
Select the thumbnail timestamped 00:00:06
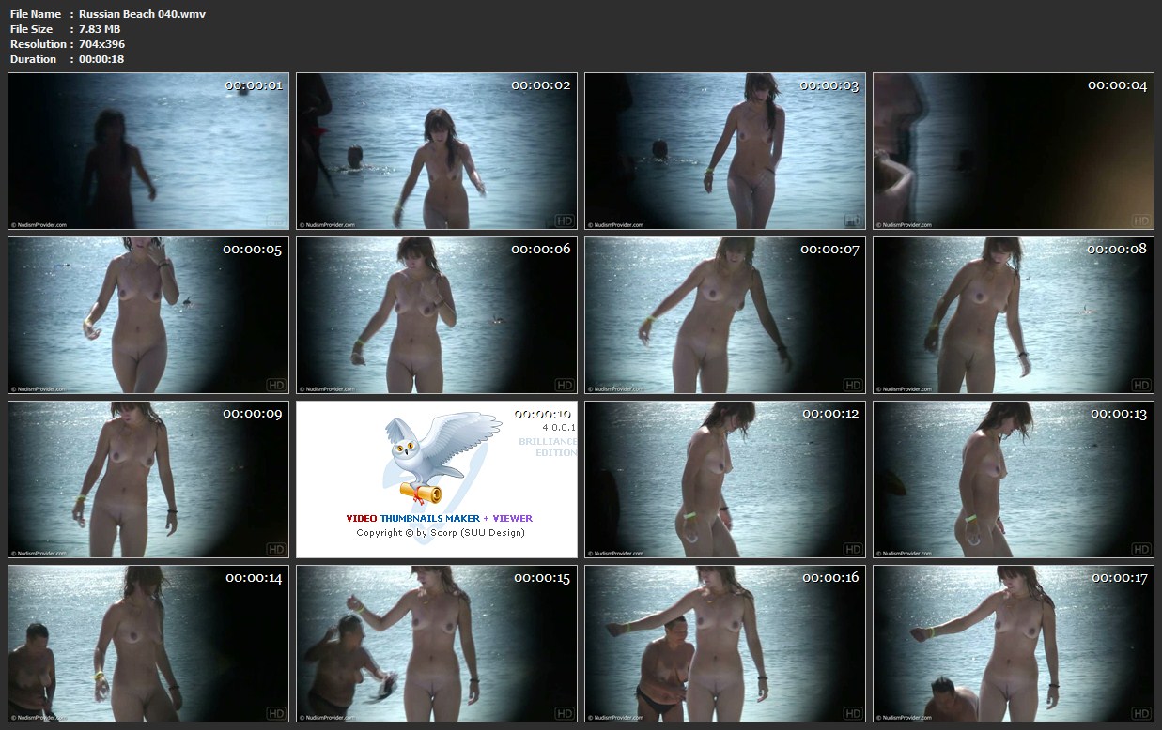point(437,315)
